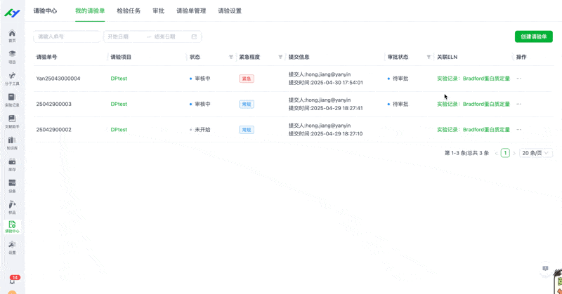Screen dimensions: 562x294
Task: Click 常规 tag in 25042900003 row
Action: (x=247, y=104)
